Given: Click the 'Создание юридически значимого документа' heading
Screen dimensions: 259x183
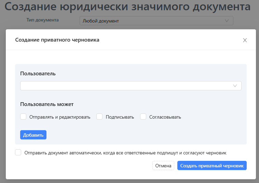Looking at the screenshot, I should coord(127,6).
